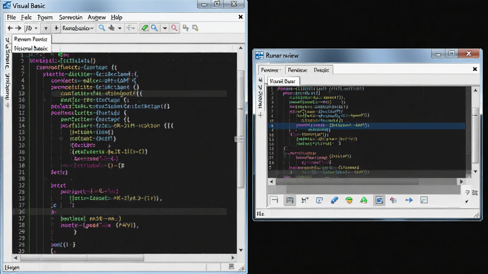Click left arrow of main horizontal scrollbar
Viewport: 488px width, 274px height.
point(16,257)
